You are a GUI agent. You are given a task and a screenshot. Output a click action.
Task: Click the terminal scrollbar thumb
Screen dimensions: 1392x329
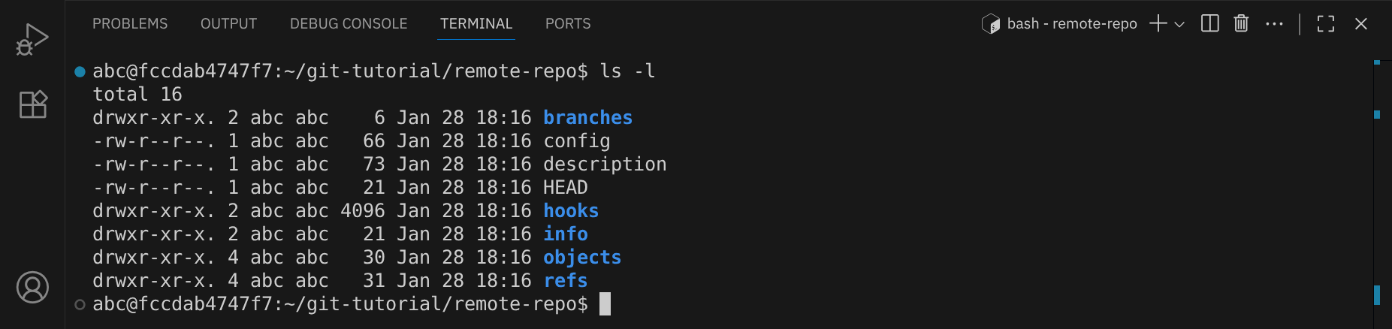(1377, 294)
